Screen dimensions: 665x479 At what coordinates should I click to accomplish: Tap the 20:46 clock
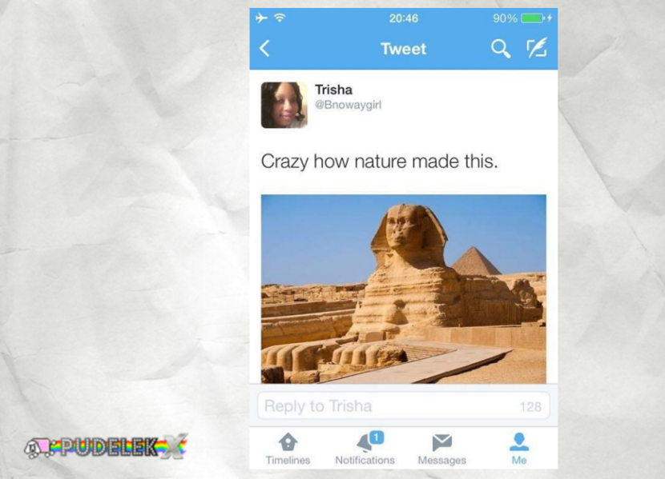[x=403, y=18]
